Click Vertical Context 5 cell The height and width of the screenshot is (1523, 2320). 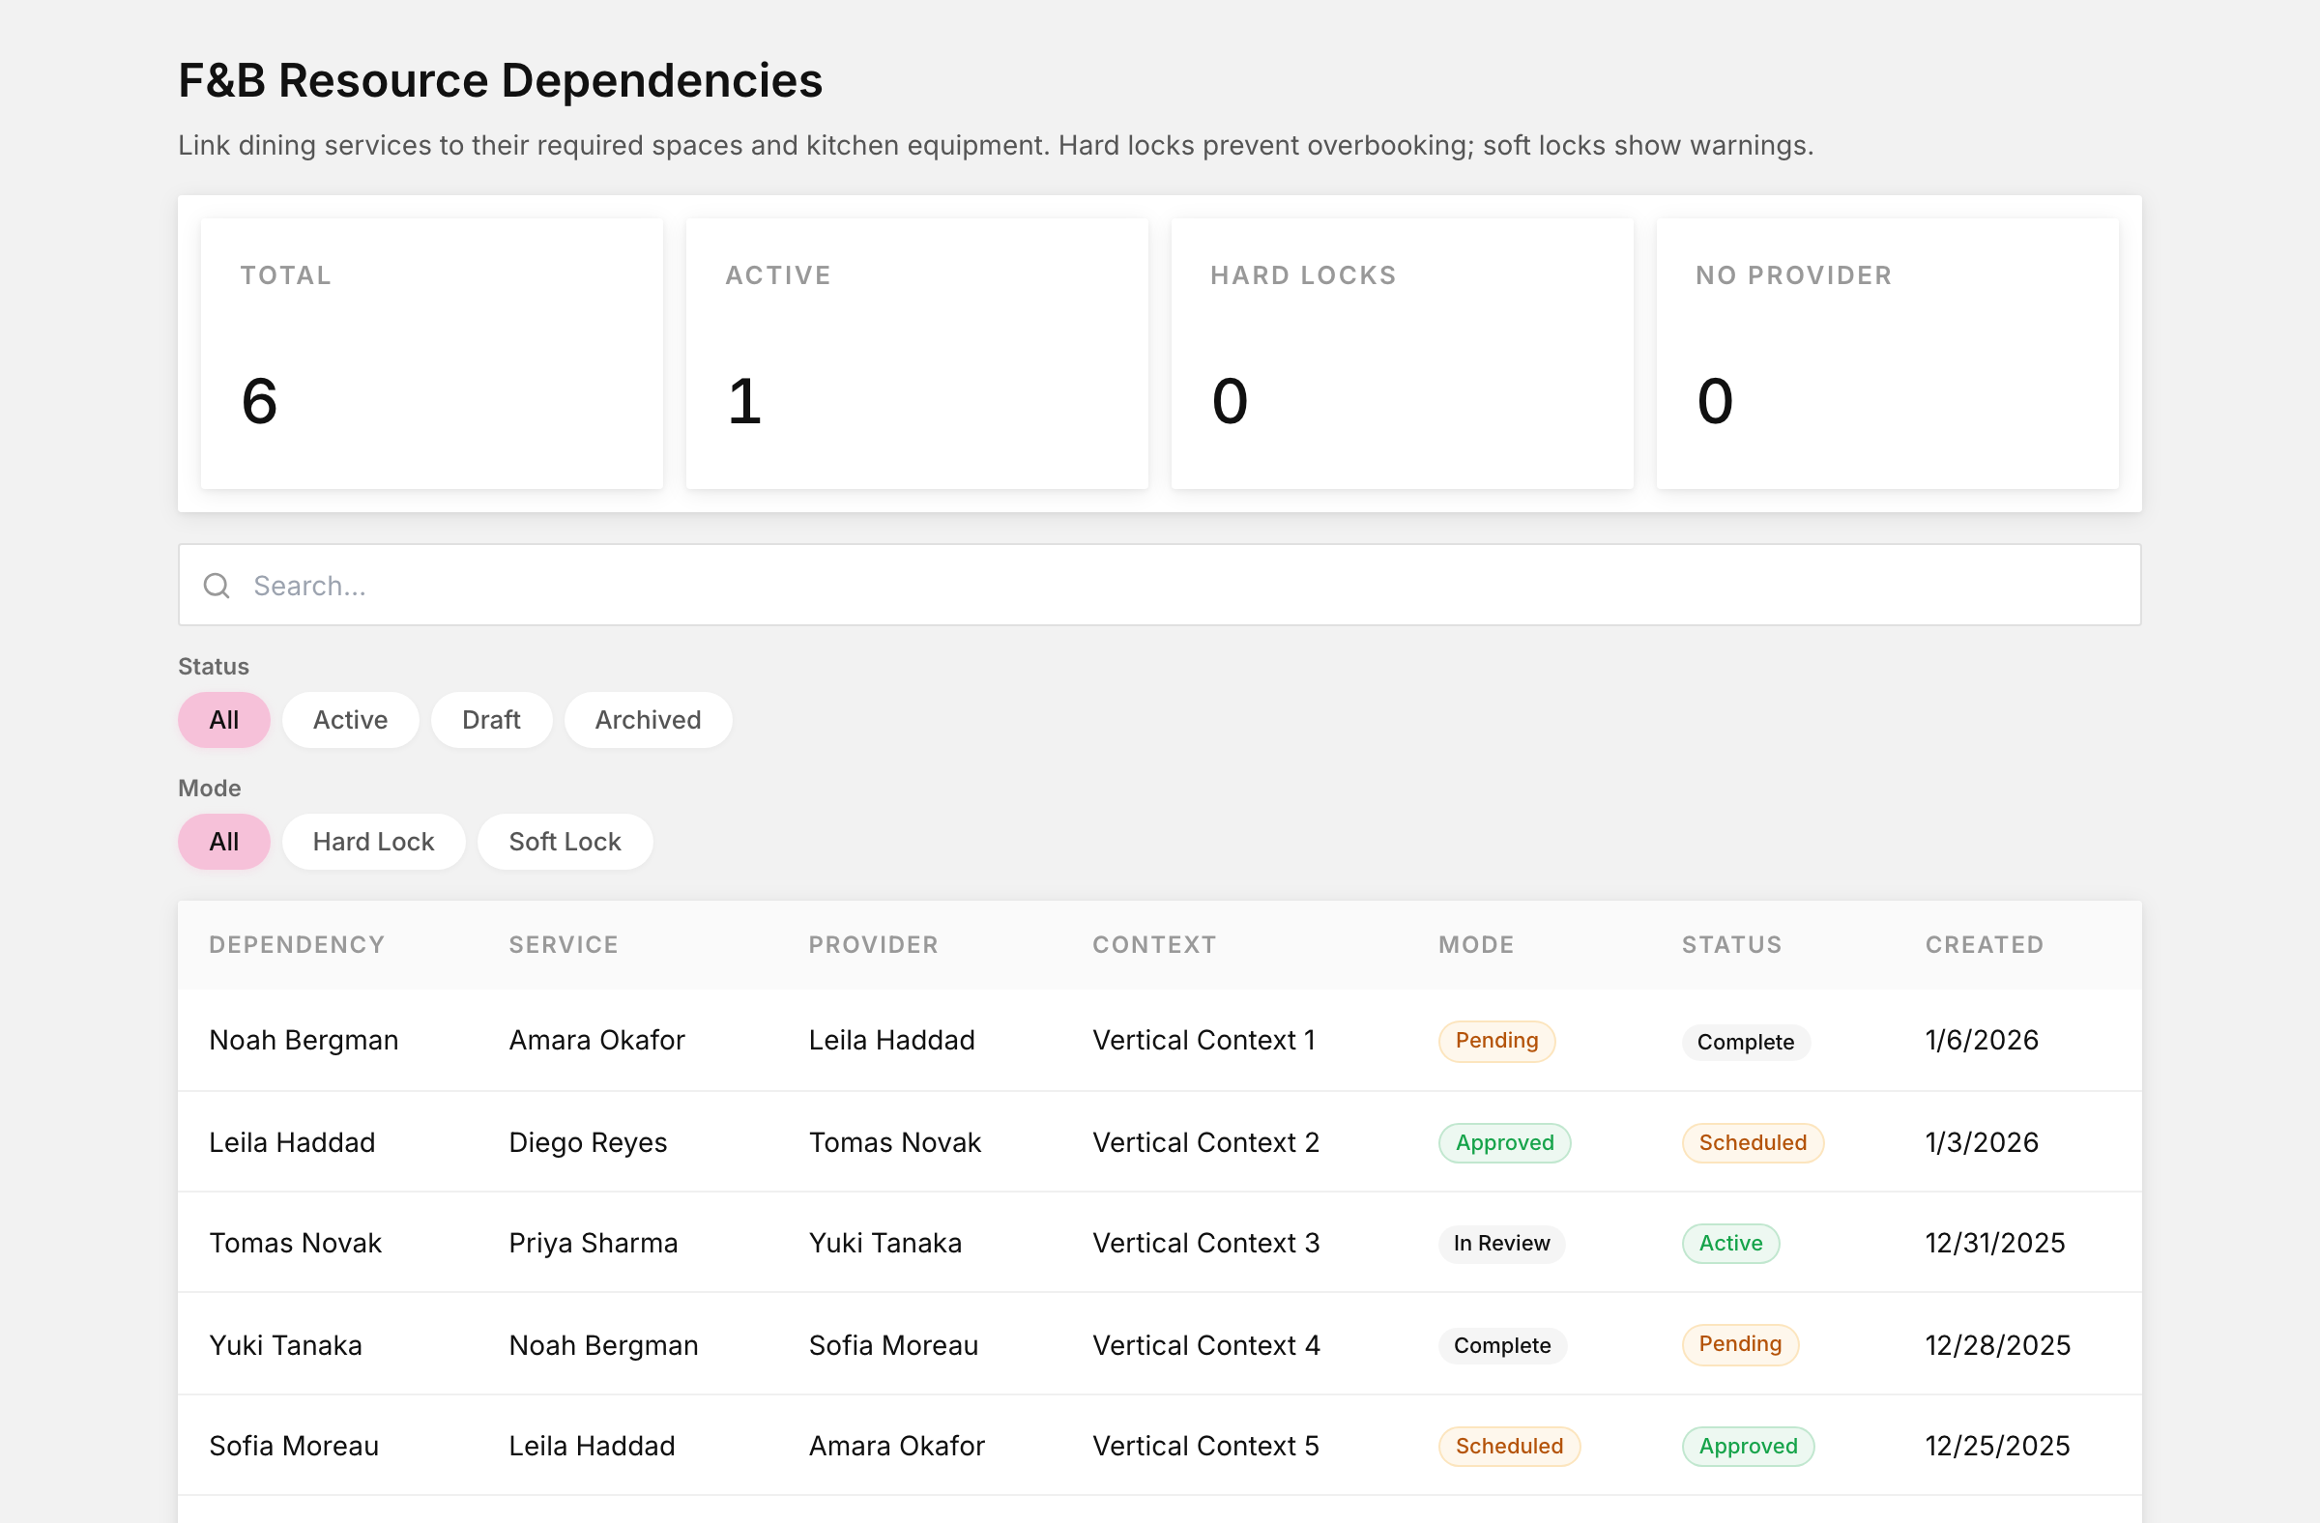[x=1205, y=1446]
